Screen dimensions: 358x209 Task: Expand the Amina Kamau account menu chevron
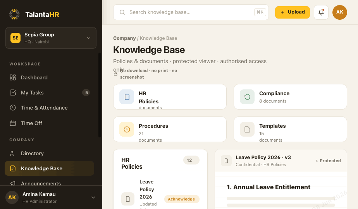(93, 197)
